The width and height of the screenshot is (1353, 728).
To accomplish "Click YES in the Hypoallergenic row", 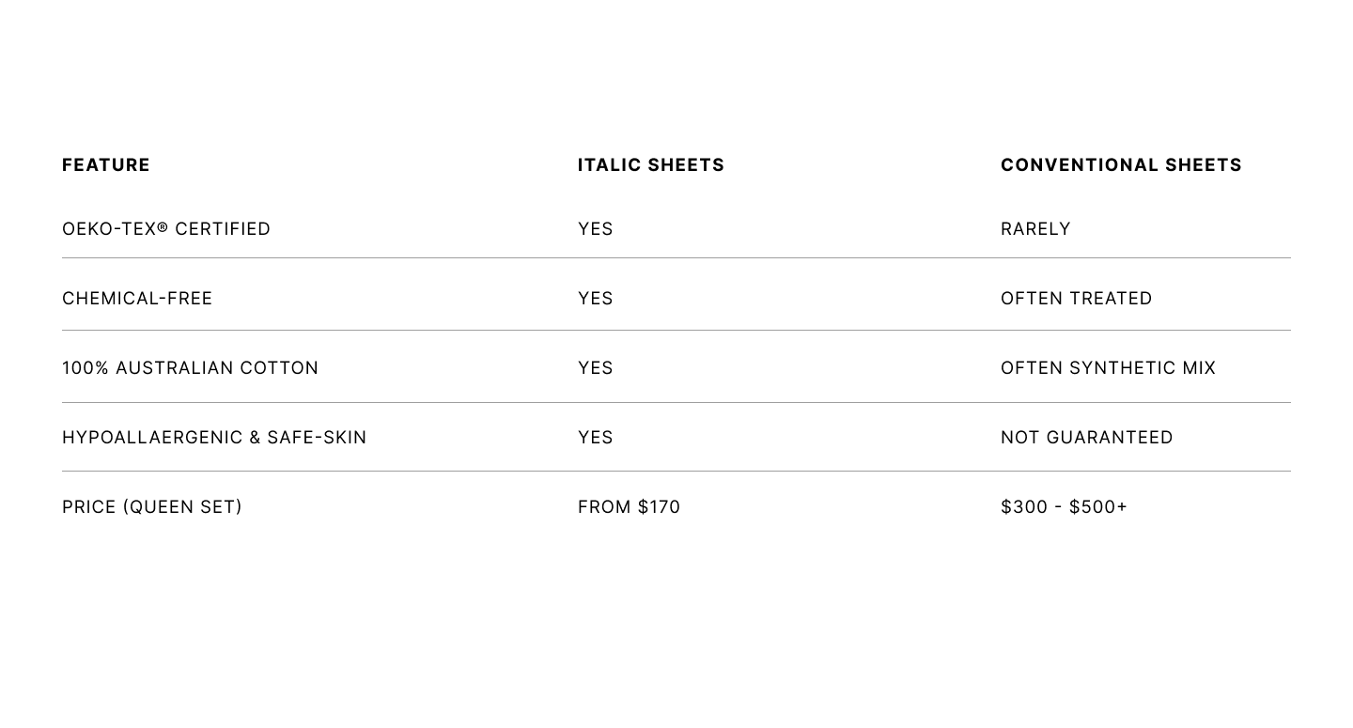I will point(596,438).
